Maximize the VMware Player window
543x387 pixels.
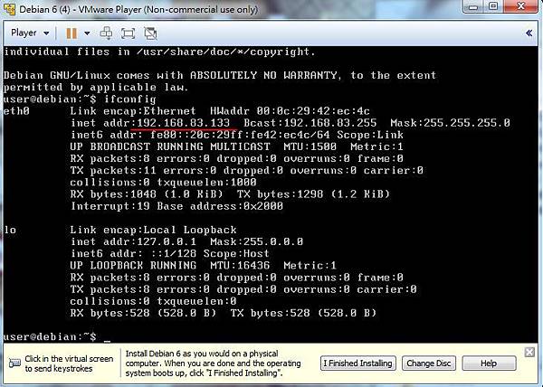(494, 6)
